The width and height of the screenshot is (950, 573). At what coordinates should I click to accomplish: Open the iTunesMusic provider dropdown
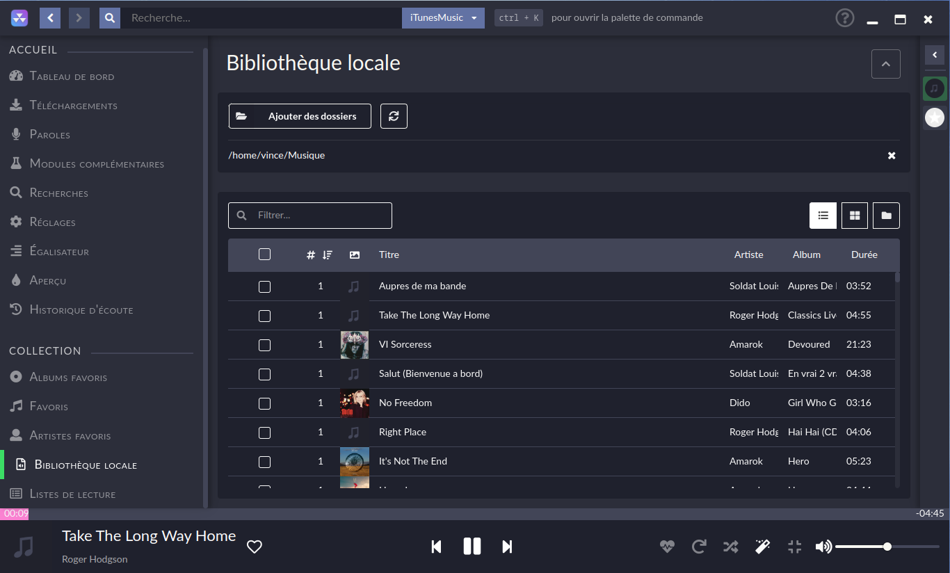pyautogui.click(x=443, y=18)
